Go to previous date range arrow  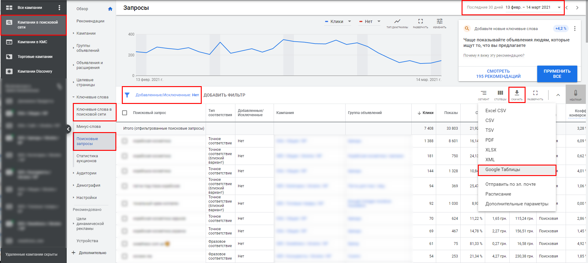pyautogui.click(x=567, y=8)
